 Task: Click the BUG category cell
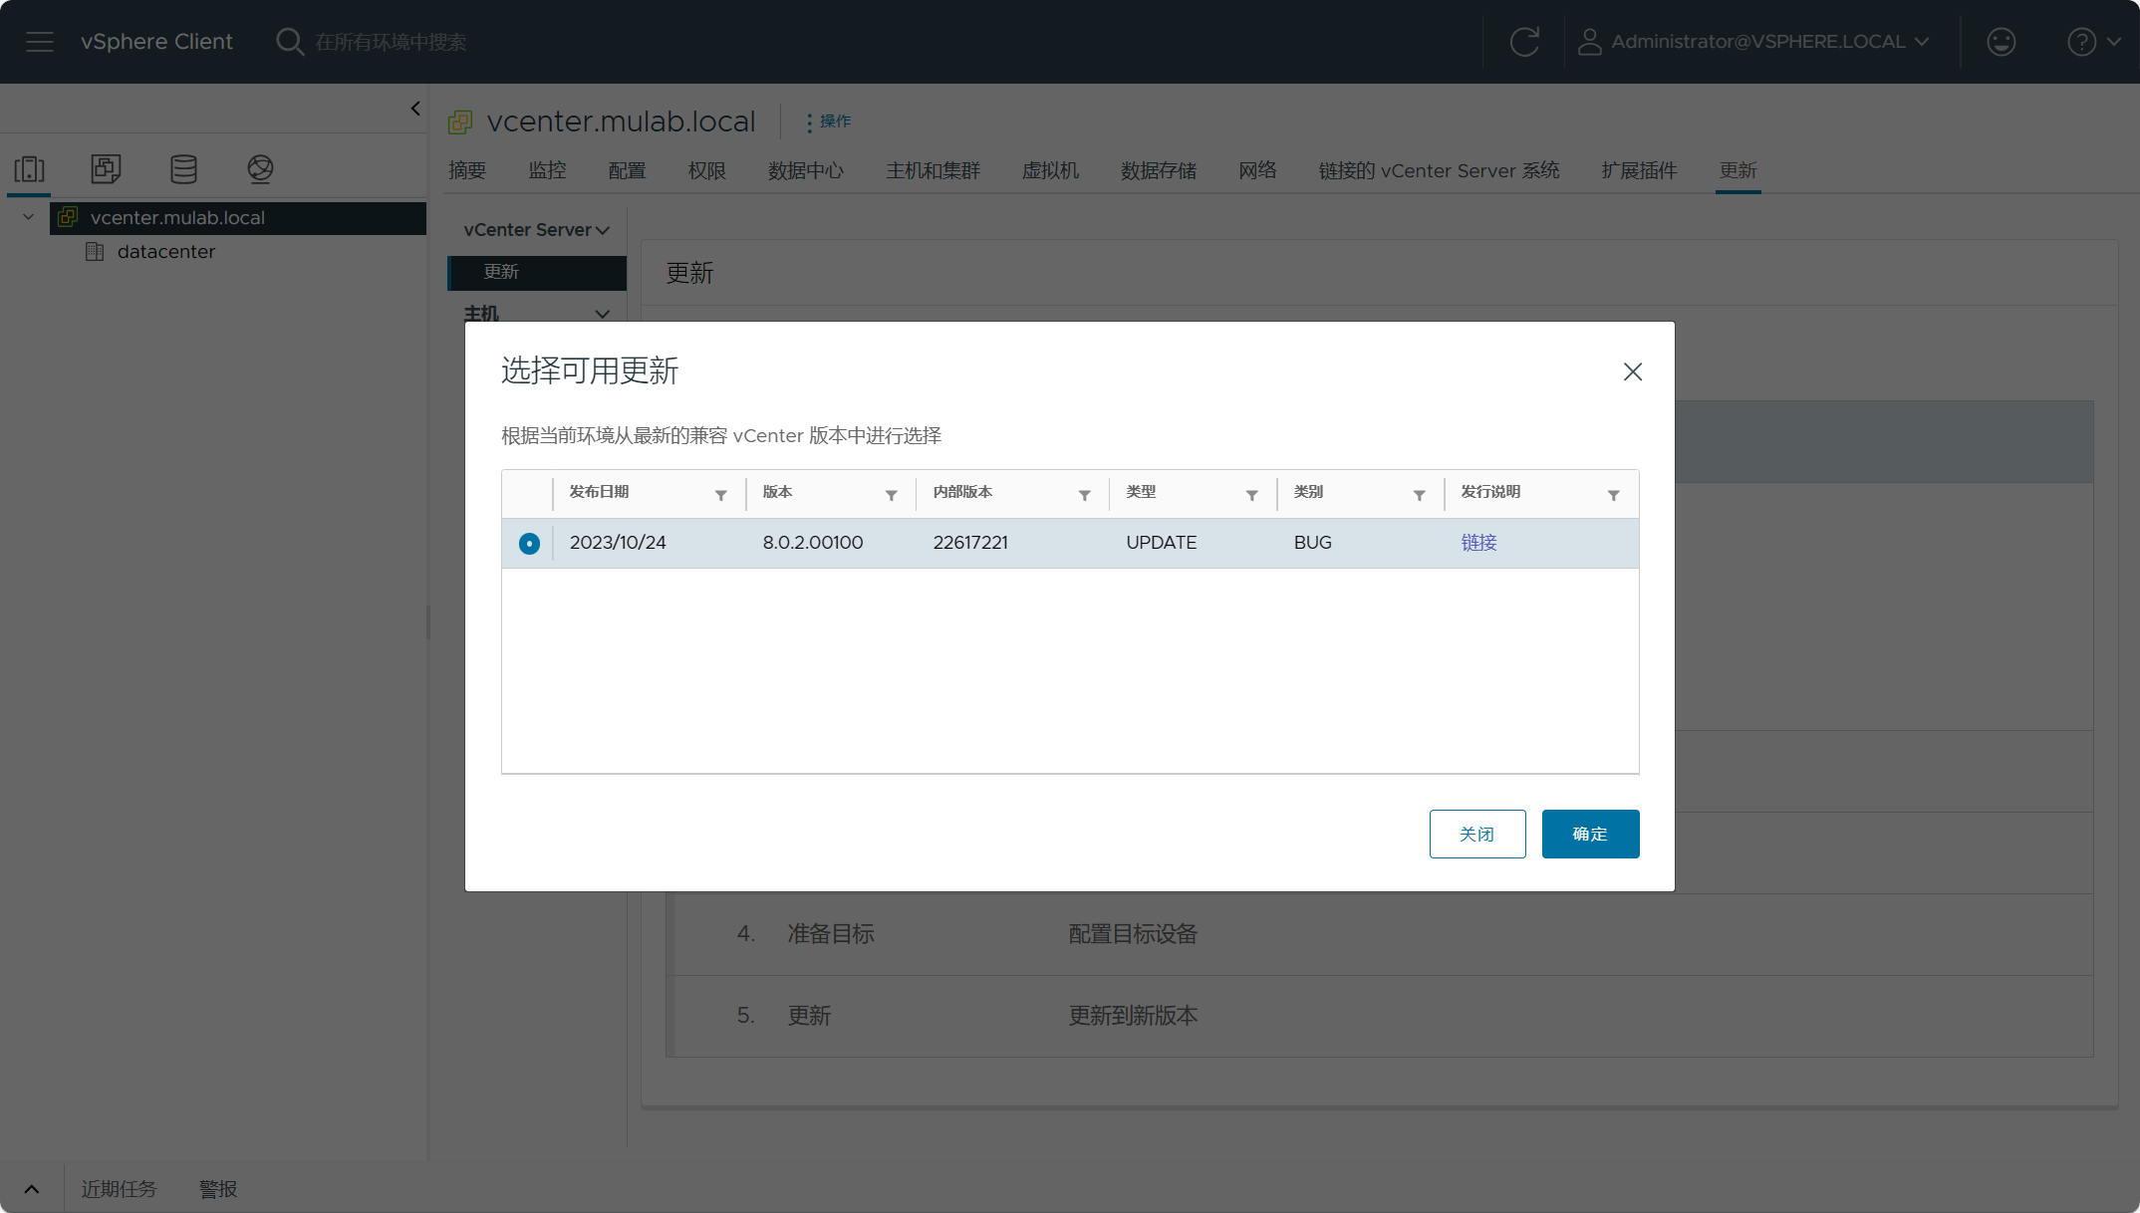(x=1313, y=543)
